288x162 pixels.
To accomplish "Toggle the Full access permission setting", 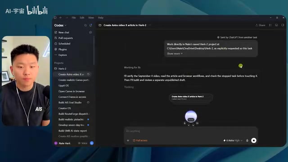I will point(140,140).
